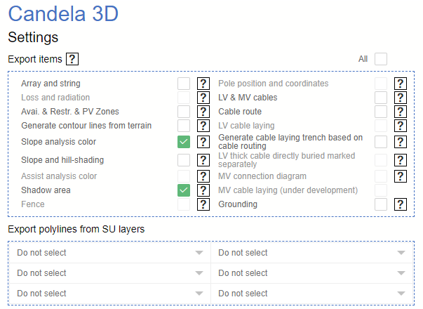The width and height of the screenshot is (423, 309).
Task: Show help for Grounding option
Action: (x=401, y=204)
